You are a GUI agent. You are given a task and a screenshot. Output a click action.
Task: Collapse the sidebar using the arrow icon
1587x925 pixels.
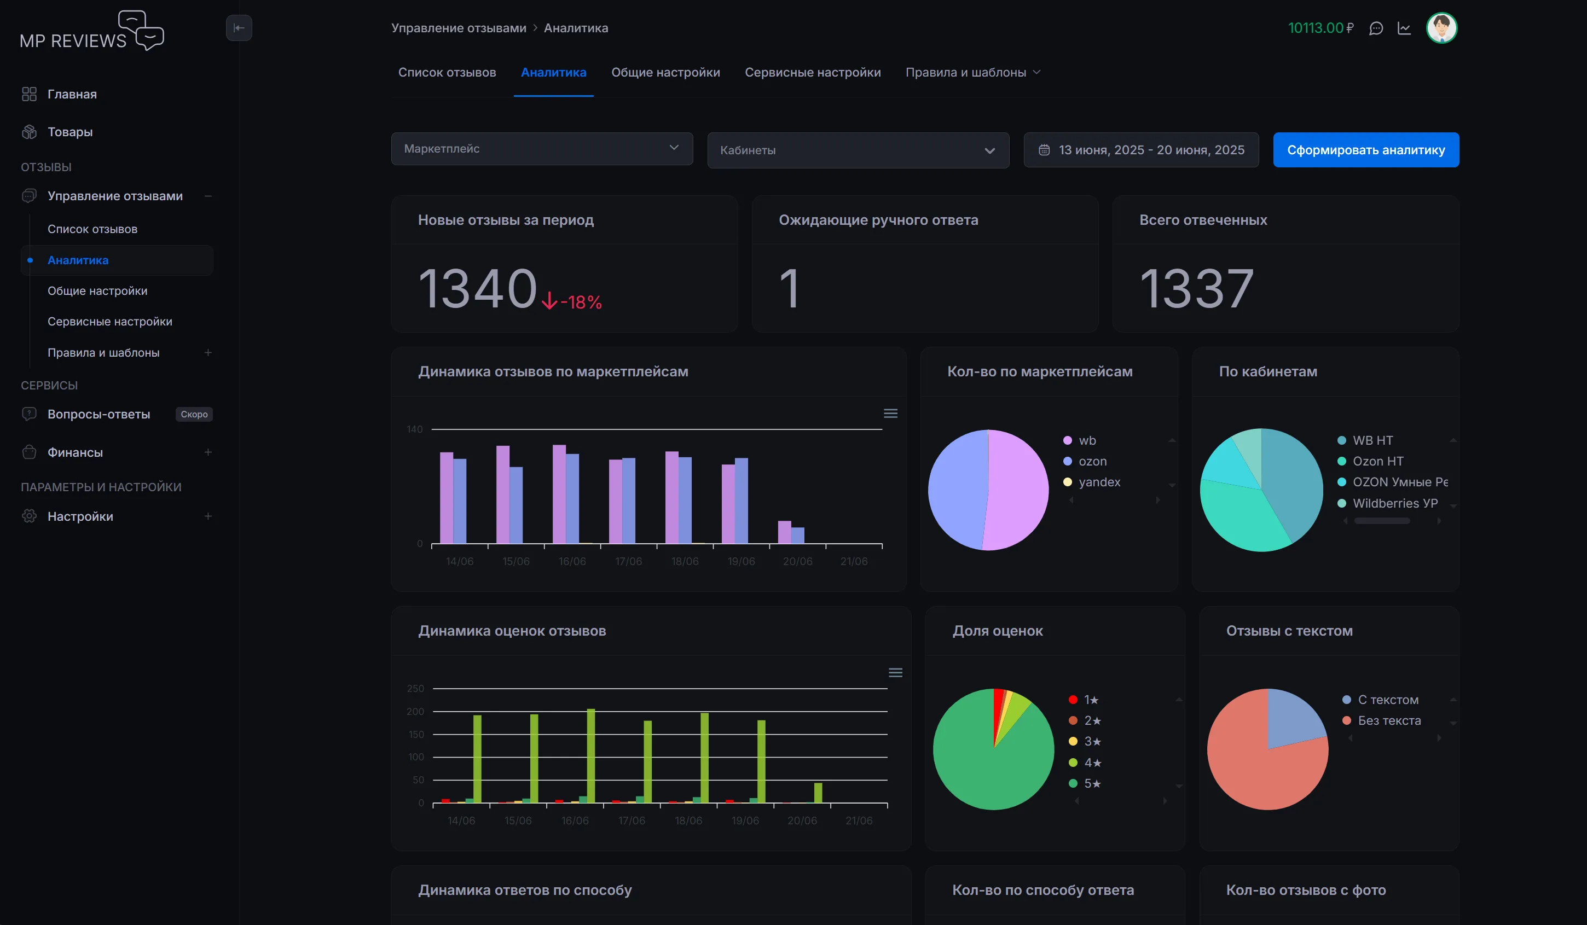click(239, 28)
